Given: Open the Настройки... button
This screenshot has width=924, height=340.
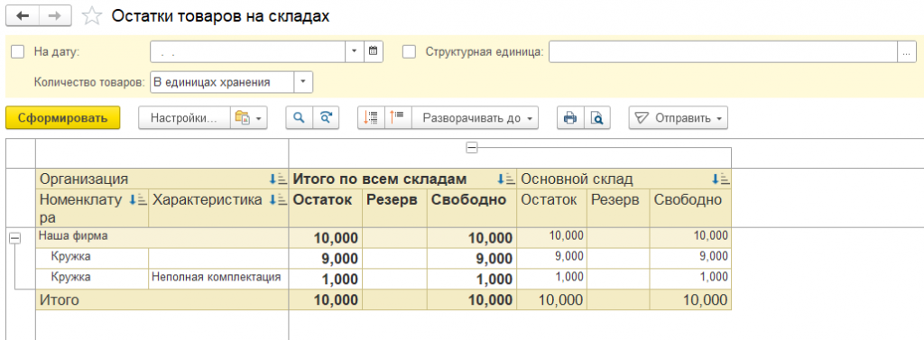Looking at the screenshot, I should point(183,118).
